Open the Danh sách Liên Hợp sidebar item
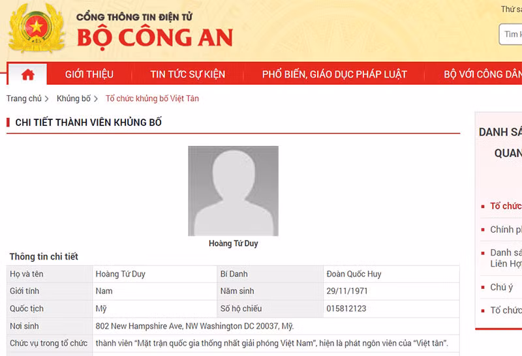This screenshot has height=356, width=522. tap(506, 258)
